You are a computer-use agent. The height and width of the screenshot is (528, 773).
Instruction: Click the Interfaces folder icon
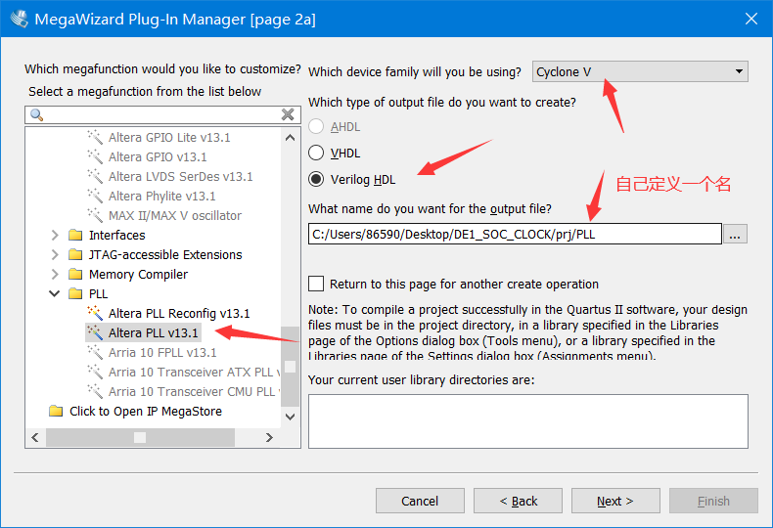(x=75, y=235)
